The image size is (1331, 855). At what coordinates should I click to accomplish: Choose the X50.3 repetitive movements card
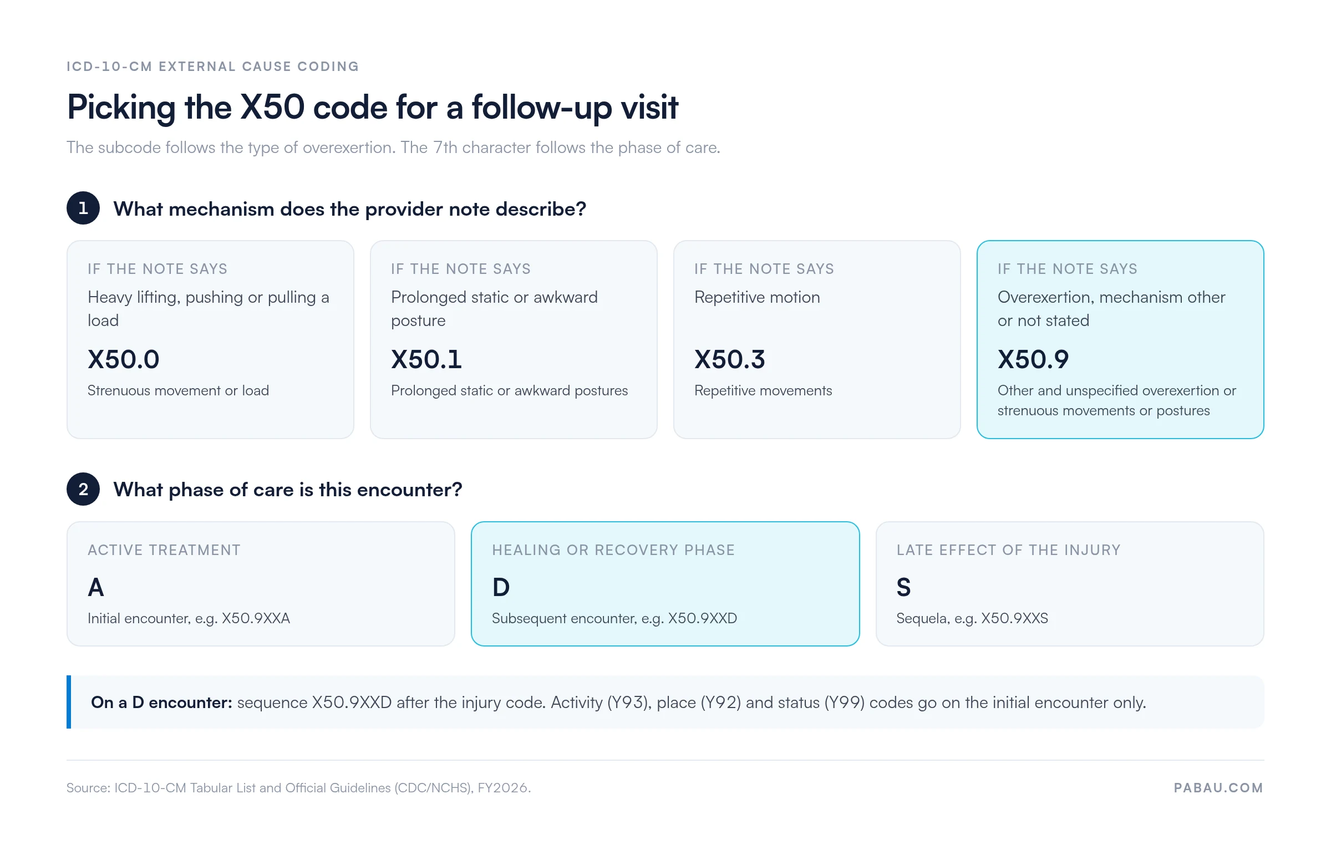coord(817,339)
